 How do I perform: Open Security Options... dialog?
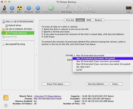[97, 84]
